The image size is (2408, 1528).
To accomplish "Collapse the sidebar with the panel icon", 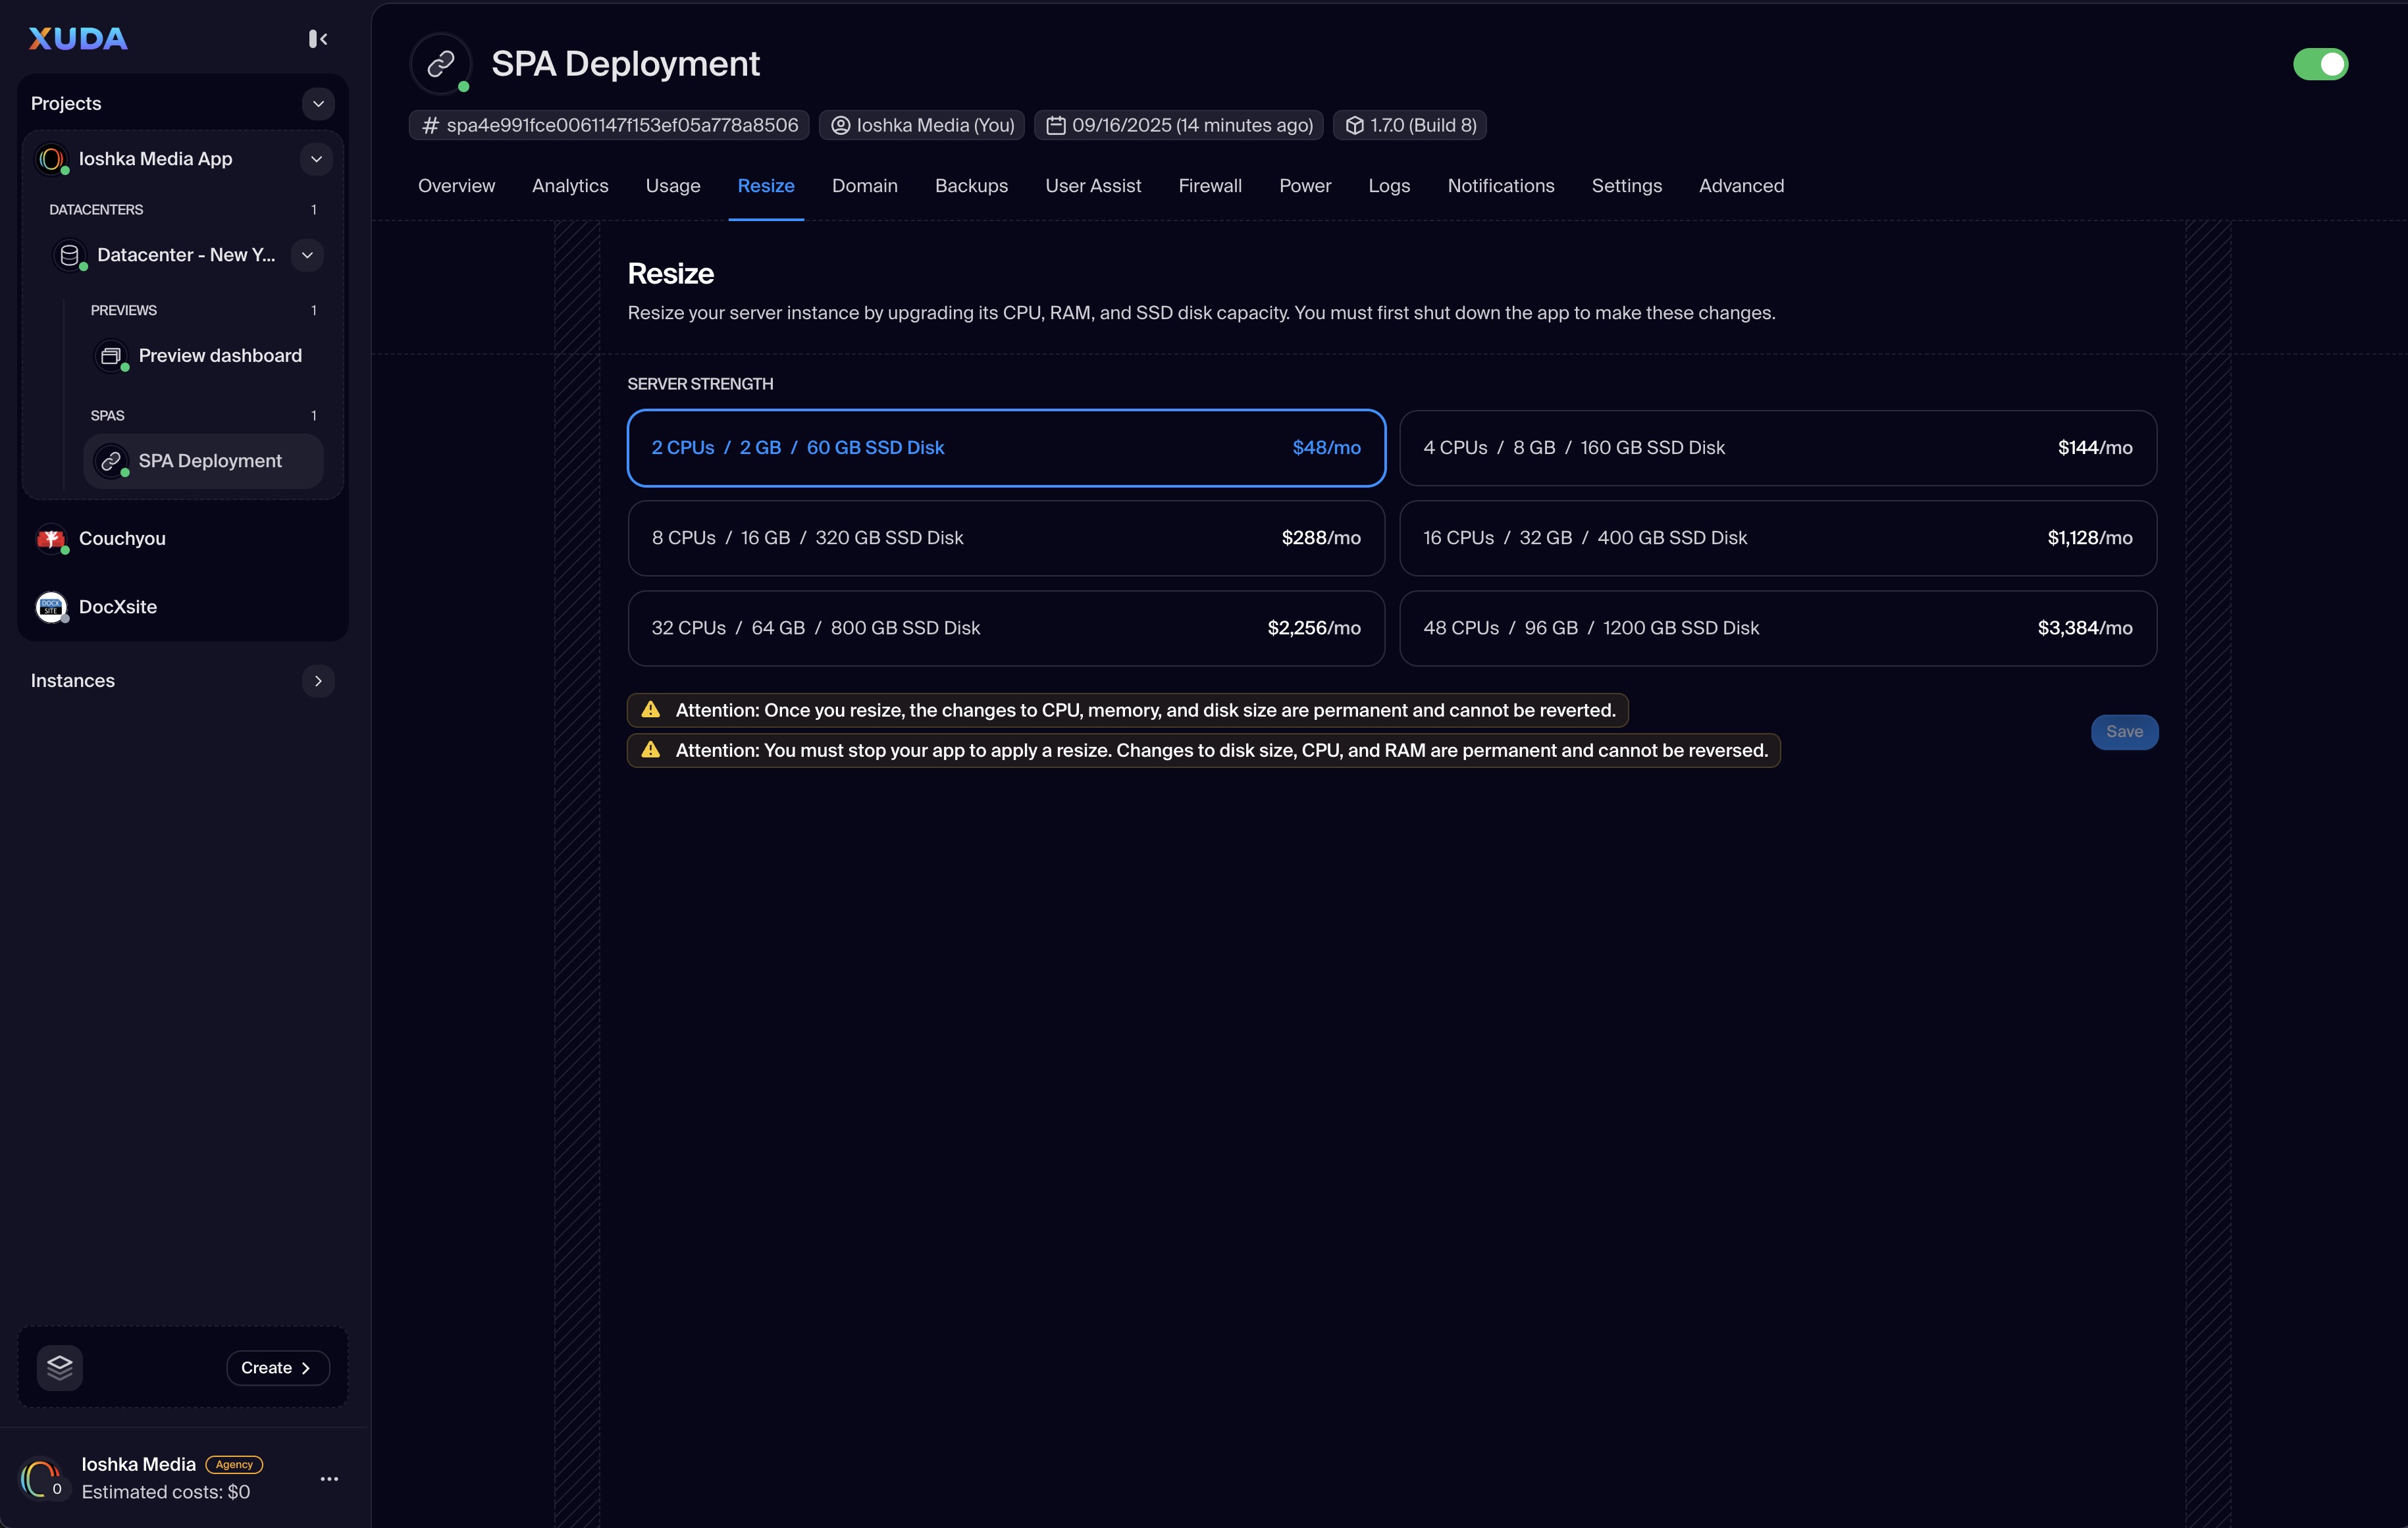I will [318, 39].
